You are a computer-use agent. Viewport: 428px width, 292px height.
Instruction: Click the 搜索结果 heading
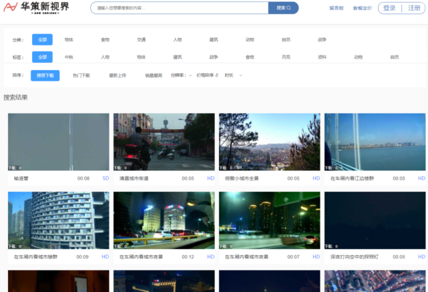(x=15, y=98)
